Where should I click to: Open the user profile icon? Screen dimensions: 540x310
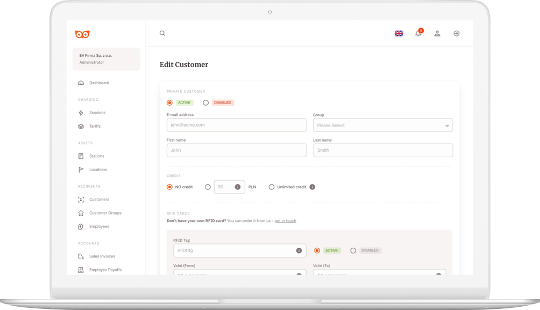click(437, 33)
